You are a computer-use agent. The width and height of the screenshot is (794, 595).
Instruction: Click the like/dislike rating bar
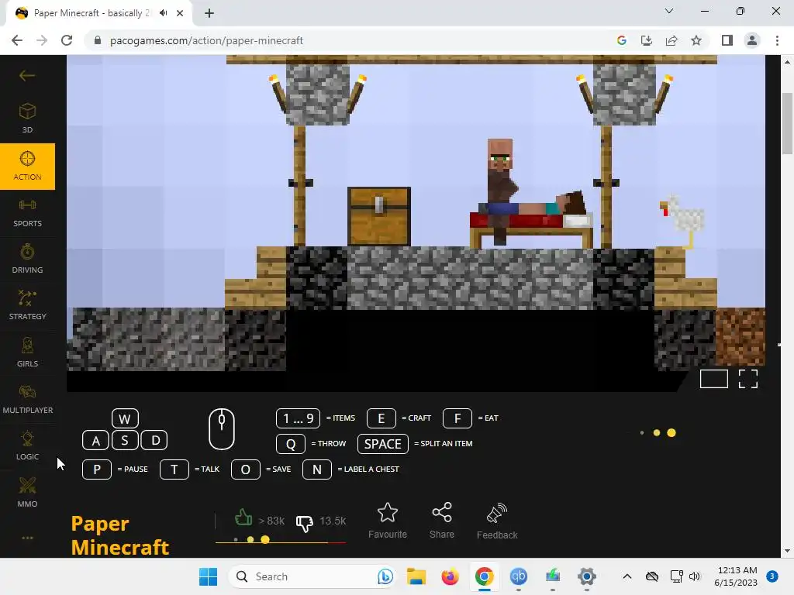(x=281, y=542)
